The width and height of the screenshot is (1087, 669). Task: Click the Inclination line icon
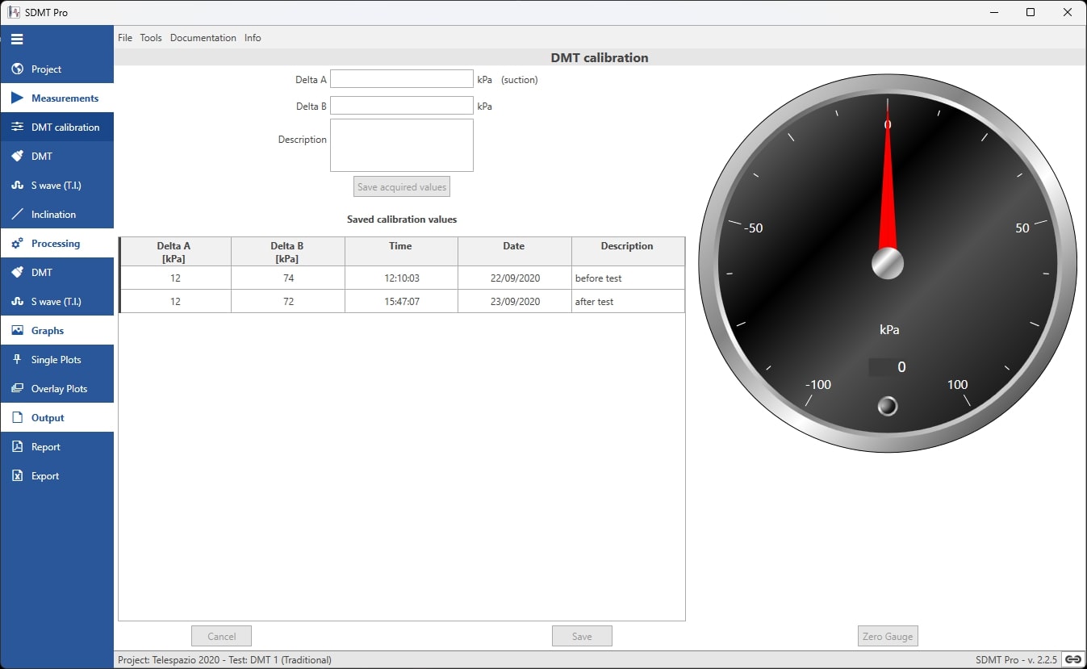pyautogui.click(x=17, y=215)
